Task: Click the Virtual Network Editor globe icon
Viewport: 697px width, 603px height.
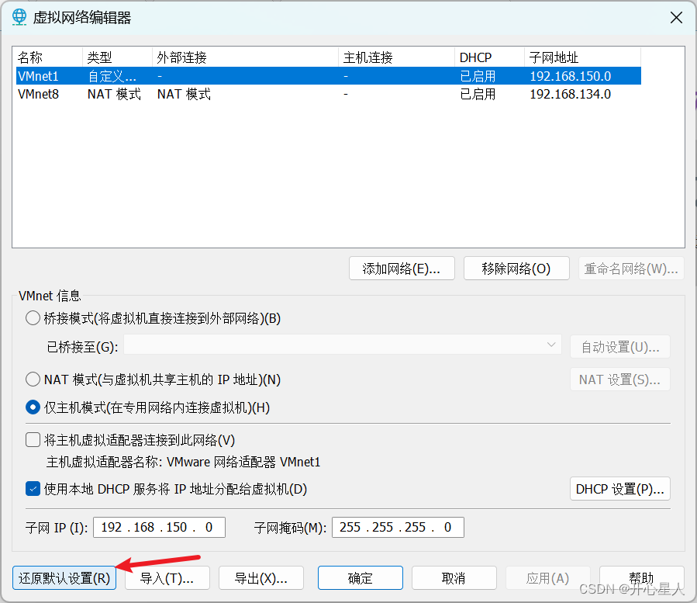Action: point(19,17)
